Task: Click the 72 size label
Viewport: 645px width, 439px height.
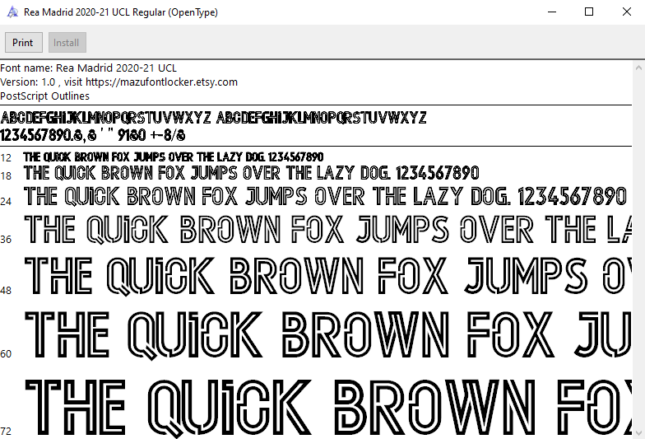Action: click(6, 431)
